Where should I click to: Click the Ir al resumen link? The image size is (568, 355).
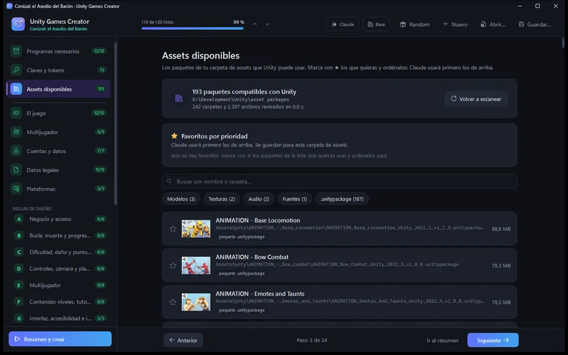pos(443,341)
